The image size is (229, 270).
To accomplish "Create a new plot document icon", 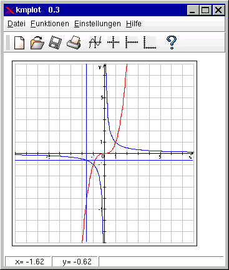I will [x=19, y=42].
